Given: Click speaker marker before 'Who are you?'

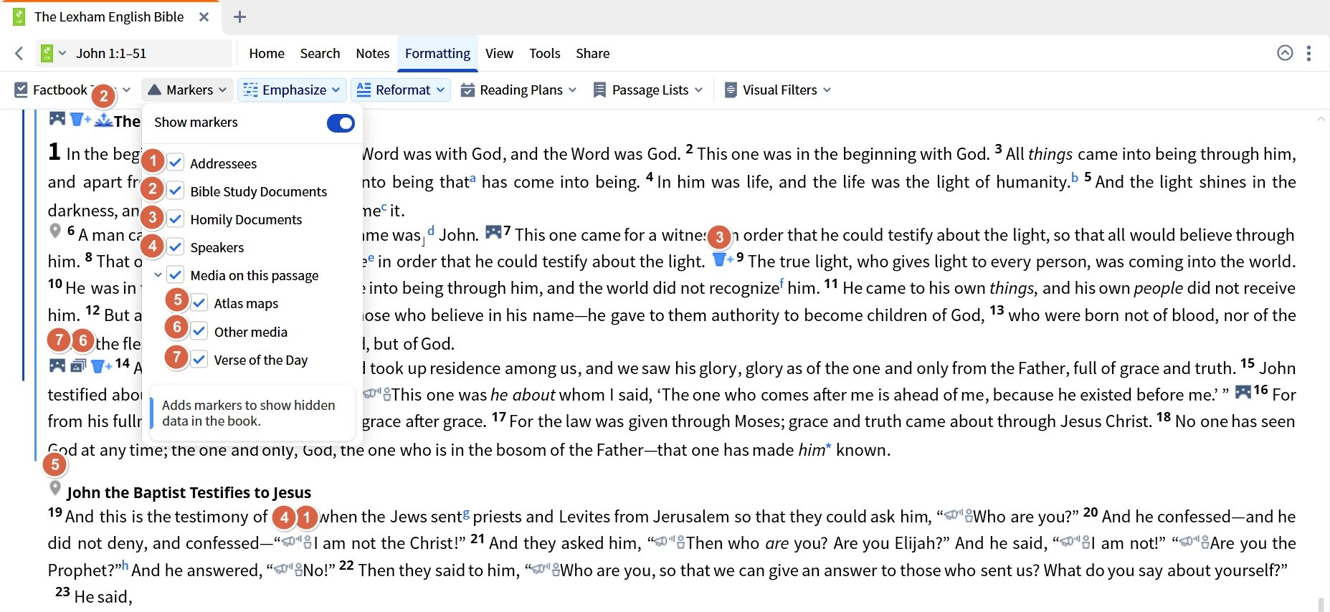Looking at the screenshot, I should click(958, 516).
